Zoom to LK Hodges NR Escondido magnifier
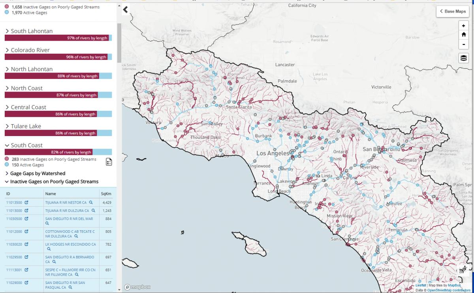This screenshot has width=474, height=293. click(x=49, y=249)
